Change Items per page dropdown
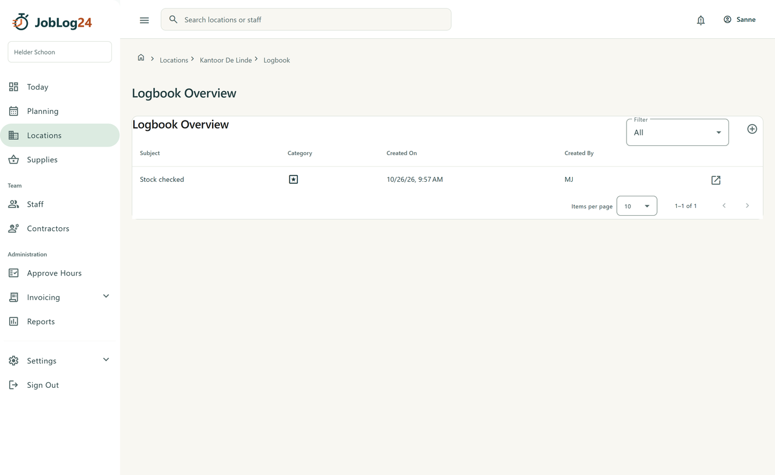 tap(637, 206)
